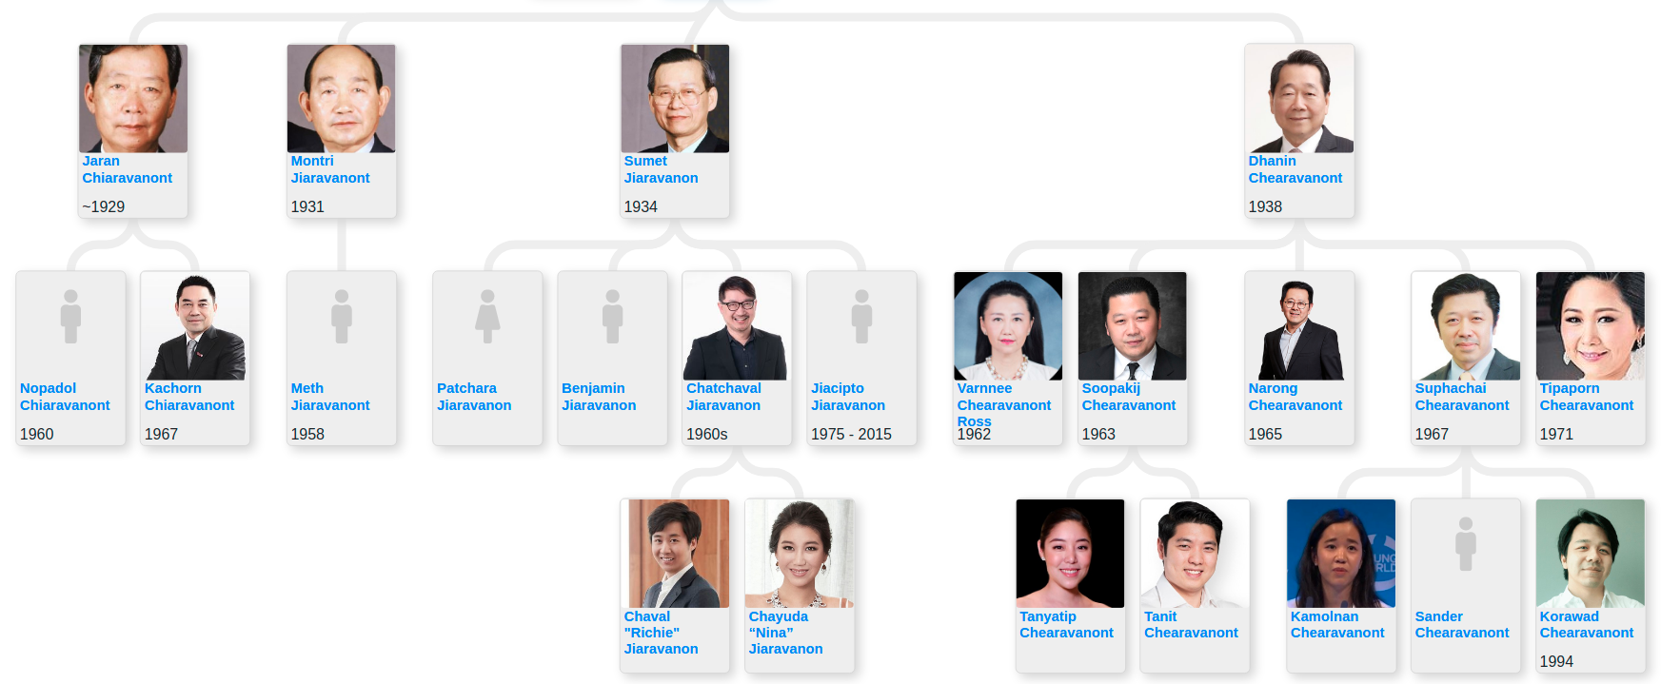Click Chaval "Richie" Jiaravanon's portrait photo
The image size is (1661, 684).
coord(675,554)
